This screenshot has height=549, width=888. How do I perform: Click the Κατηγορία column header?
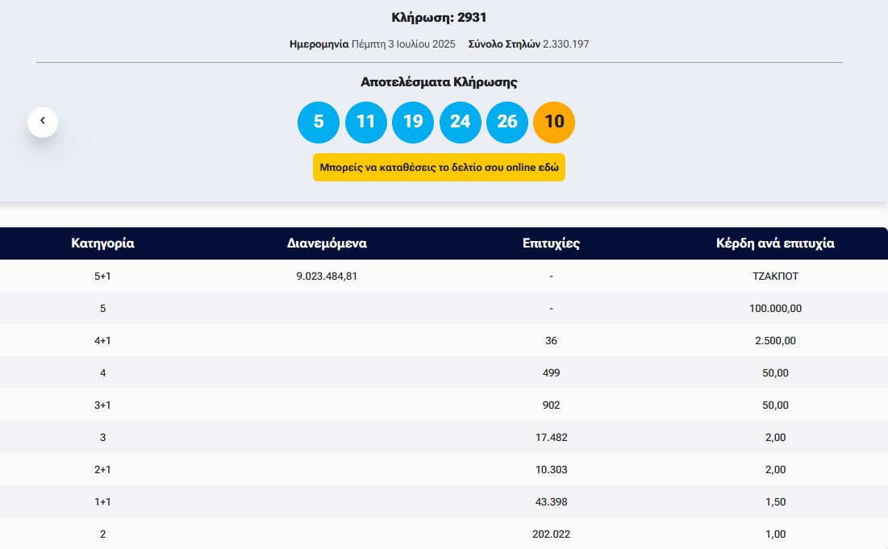tap(102, 243)
